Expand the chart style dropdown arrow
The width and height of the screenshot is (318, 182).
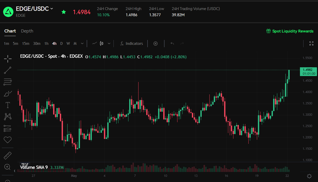click(x=109, y=43)
